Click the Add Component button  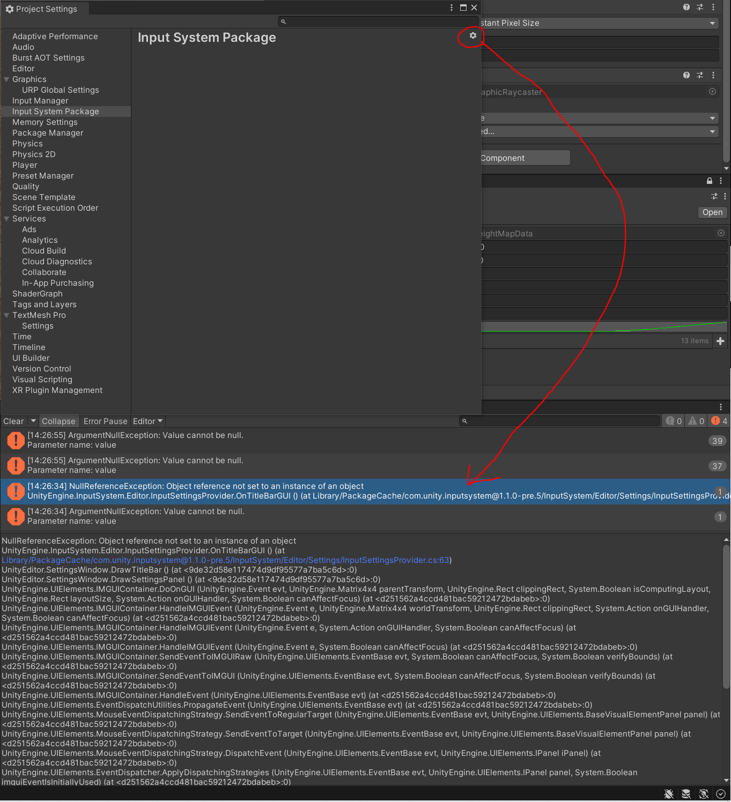(526, 158)
